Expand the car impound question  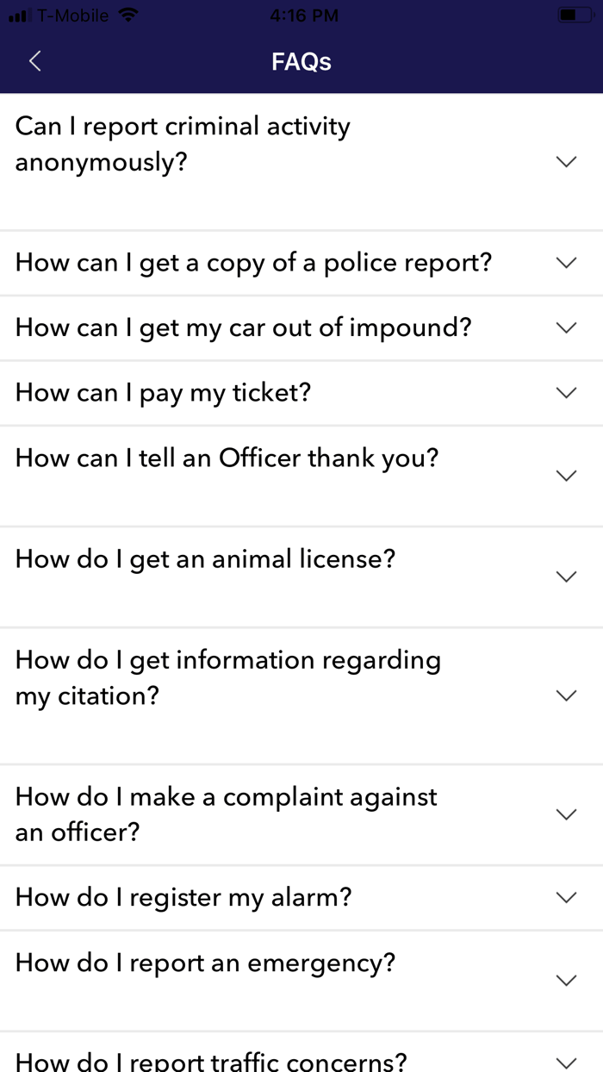coord(566,327)
